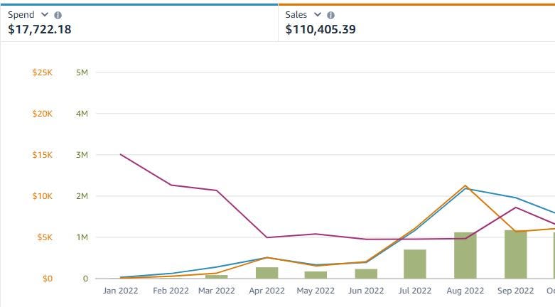The width and height of the screenshot is (555, 307).
Task: Click the Aug 2022 axis label
Action: coord(465,291)
